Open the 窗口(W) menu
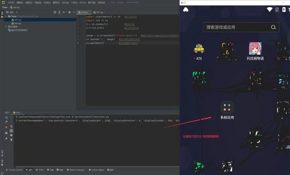 tap(92, 3)
